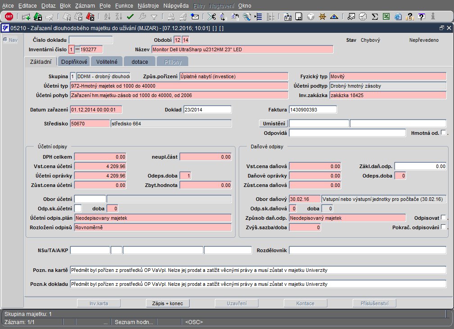Click the insert new record icon
Image resolution: width=454 pixels, height=329 pixels.
[26, 17]
